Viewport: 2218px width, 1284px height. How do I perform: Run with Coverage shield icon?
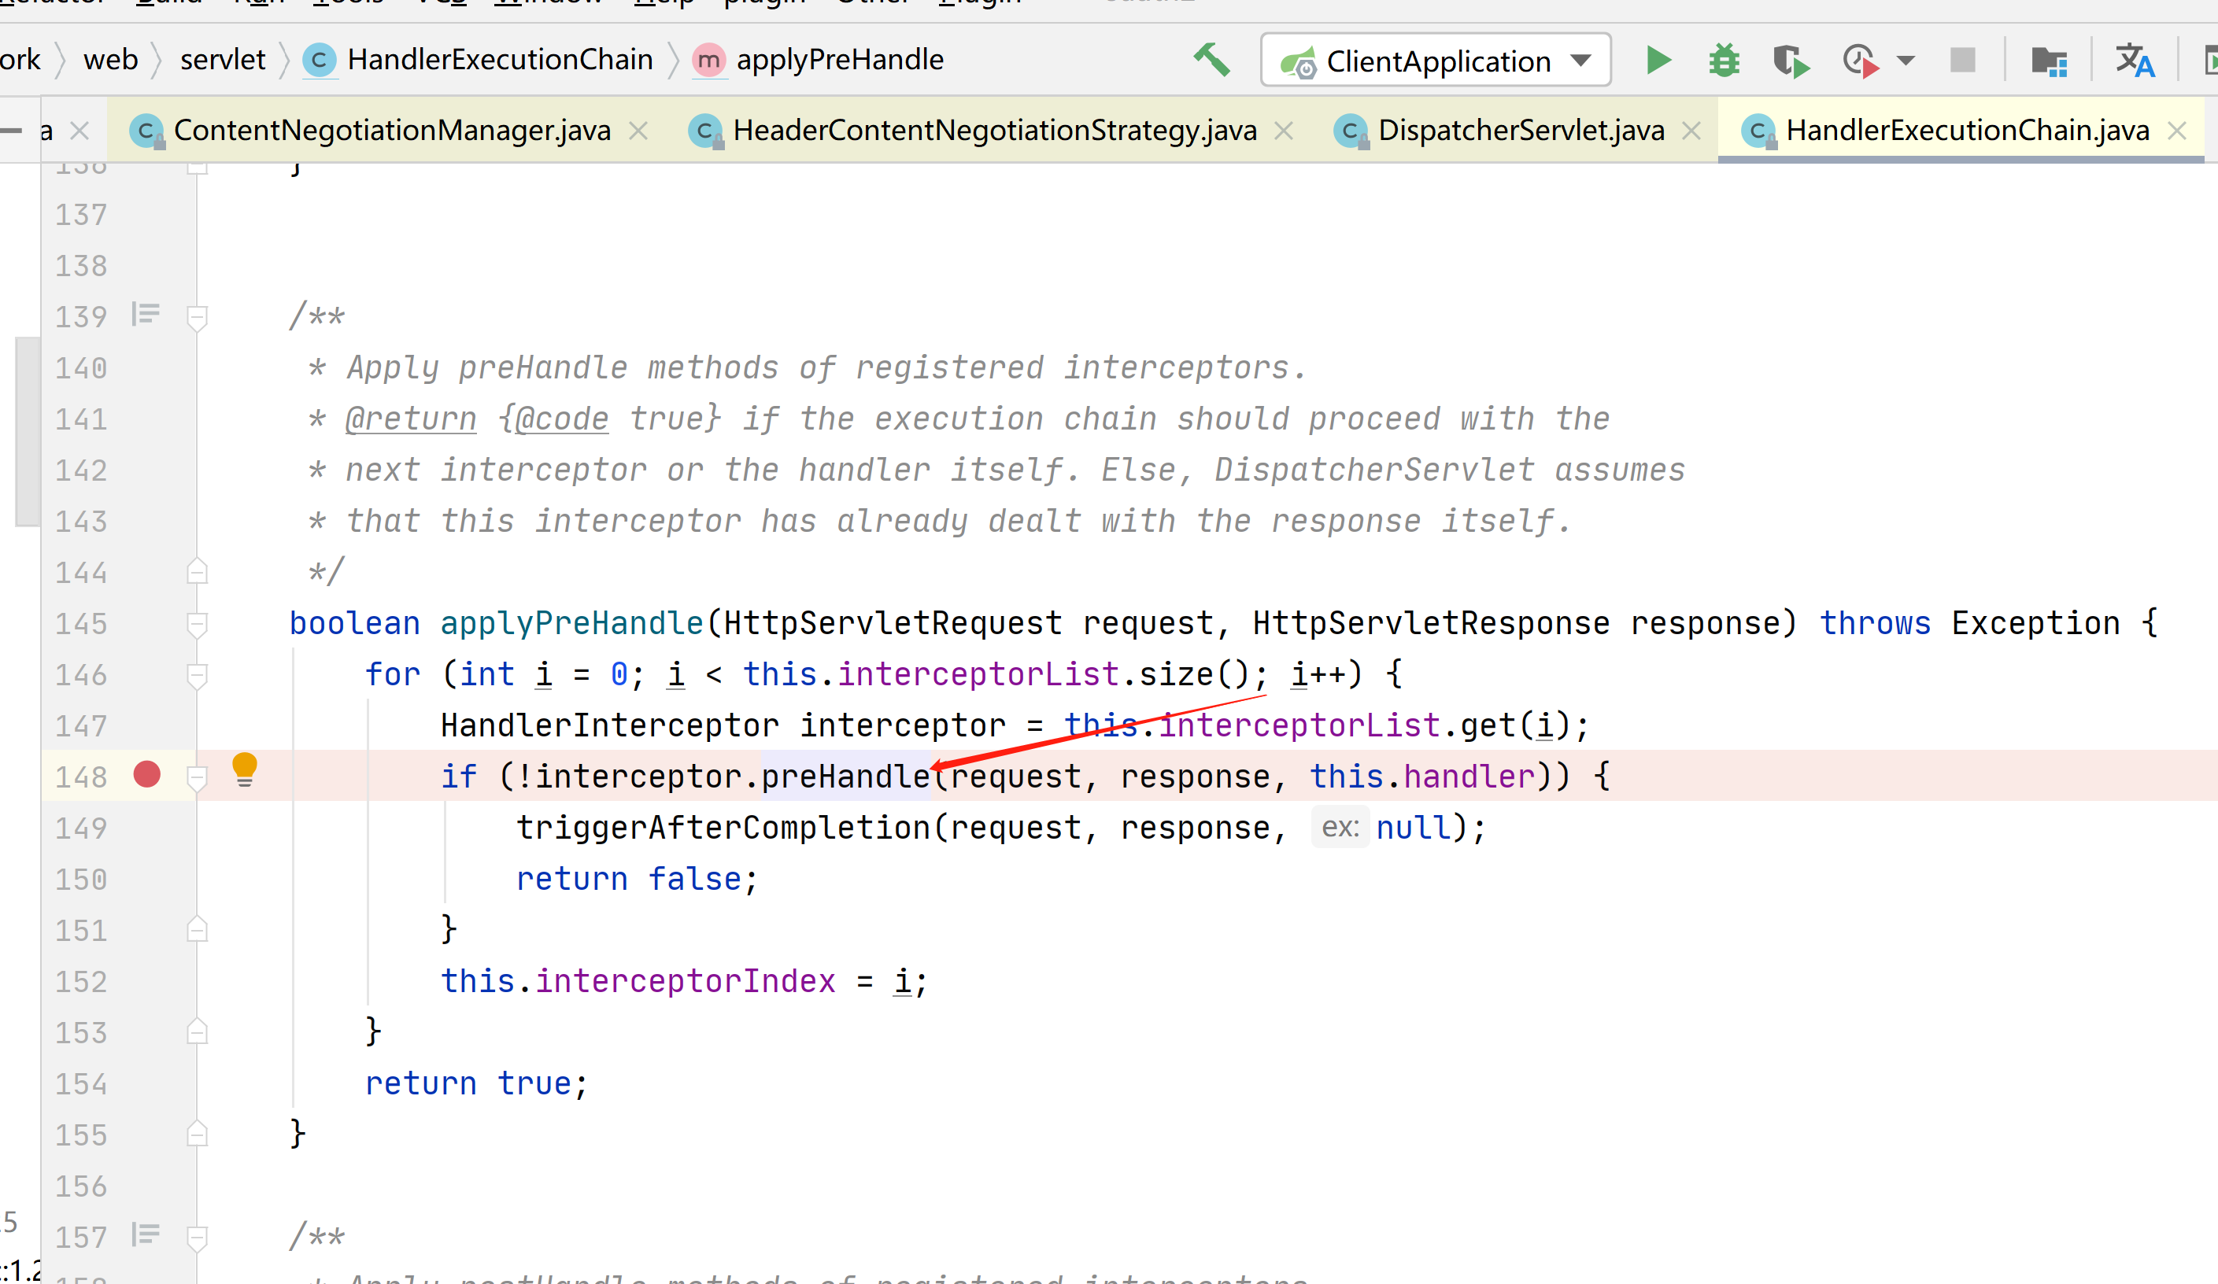[x=1789, y=61]
